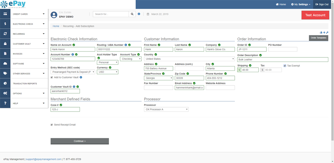Open the Processor dropdown
Image resolution: width=334 pixels, height=163 pixels.
(166, 110)
